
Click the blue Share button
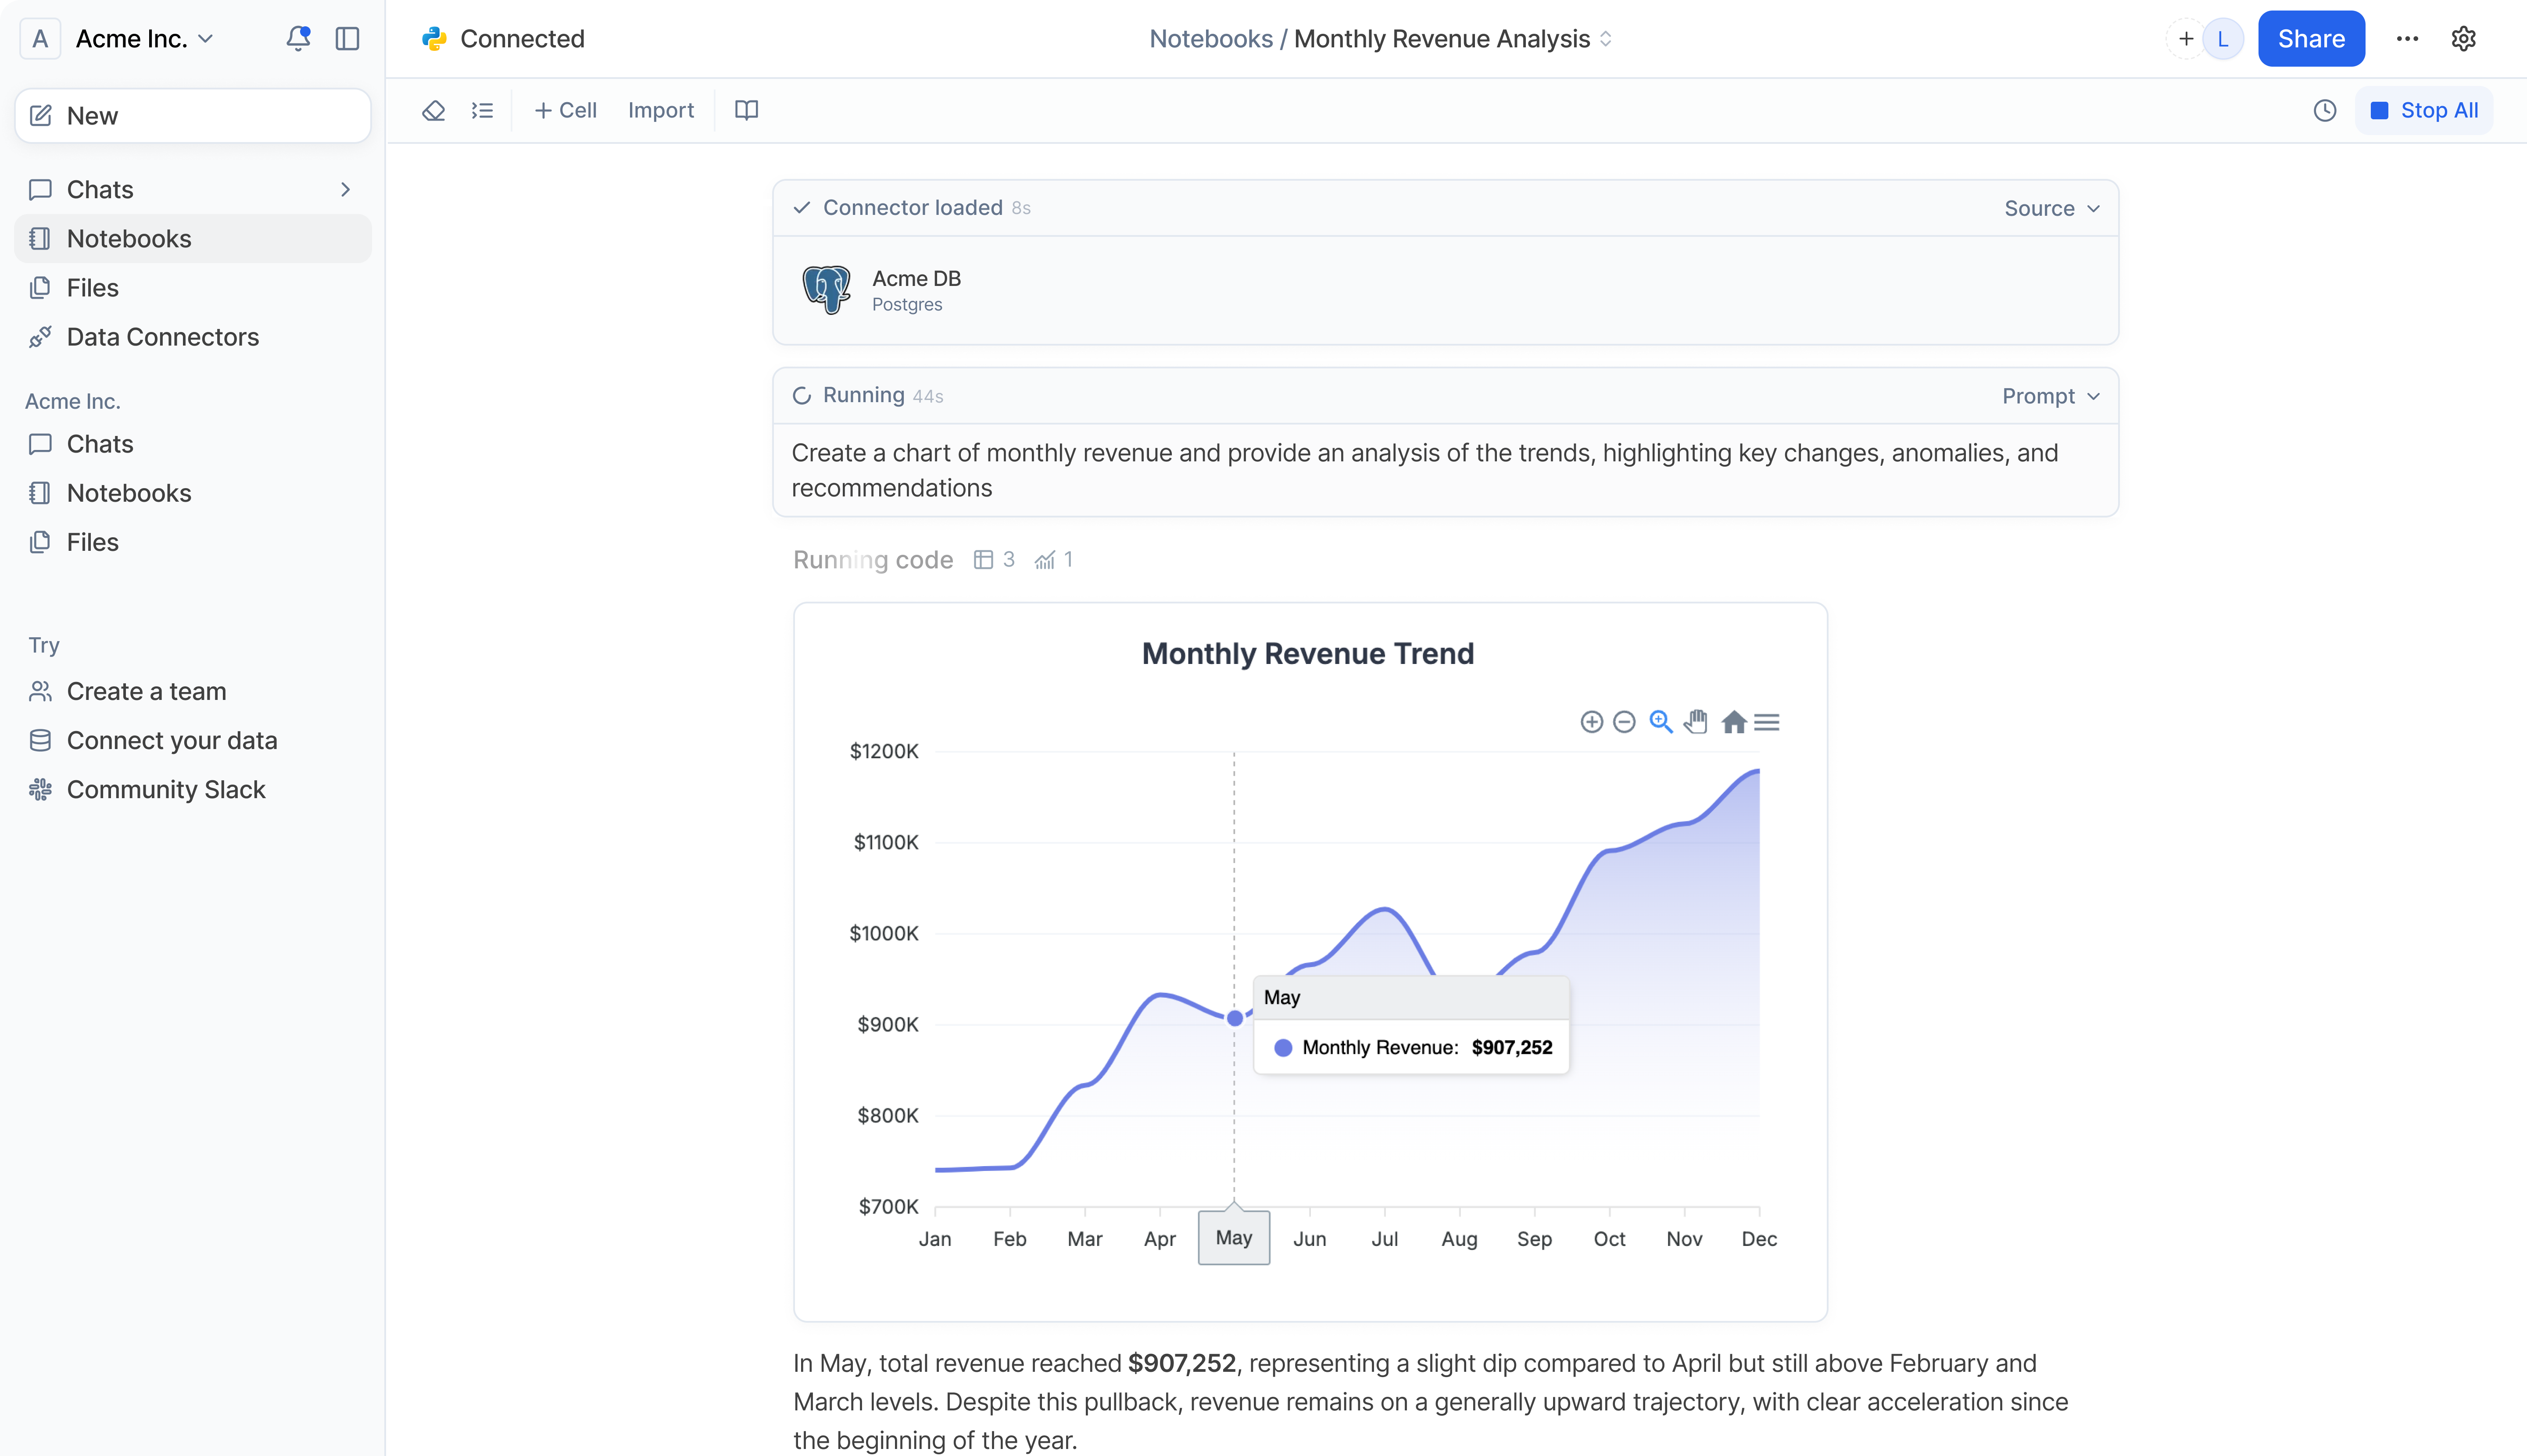click(x=2310, y=39)
